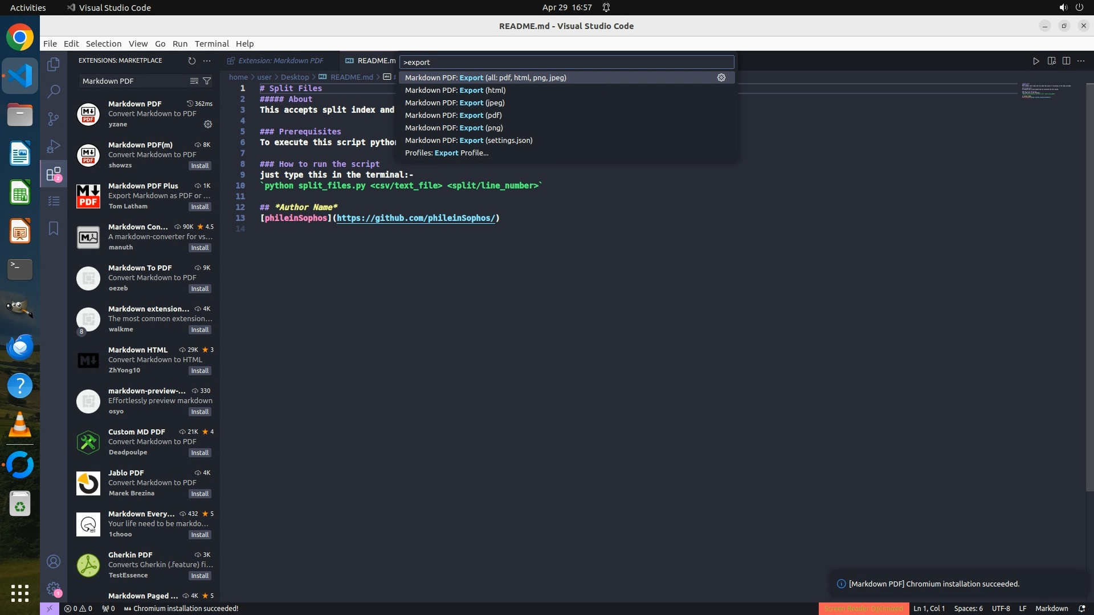Open Views and More Actions ellipsis
The image size is (1094, 615).
pos(207,61)
